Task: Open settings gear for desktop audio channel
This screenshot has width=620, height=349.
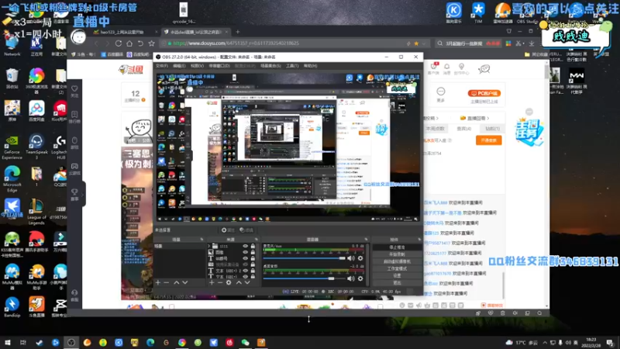Action: pos(360,278)
